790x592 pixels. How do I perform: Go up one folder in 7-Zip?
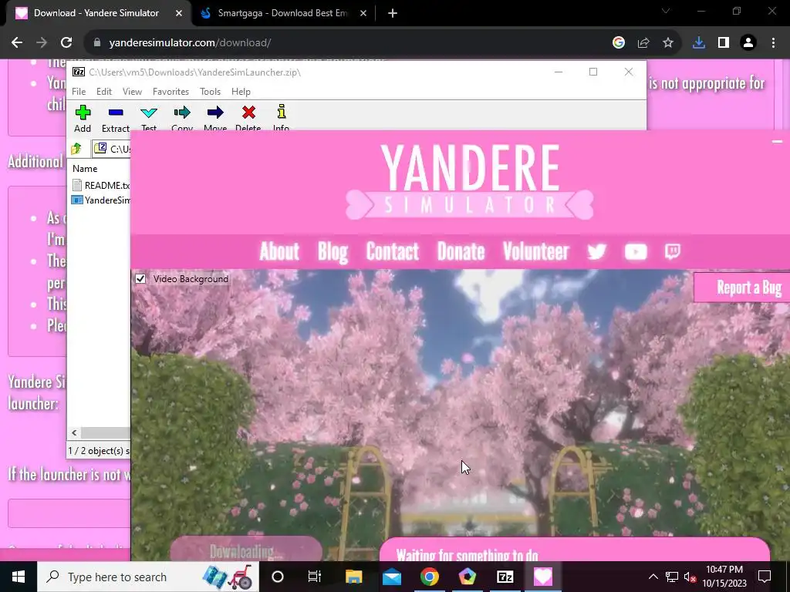pyautogui.click(x=76, y=149)
